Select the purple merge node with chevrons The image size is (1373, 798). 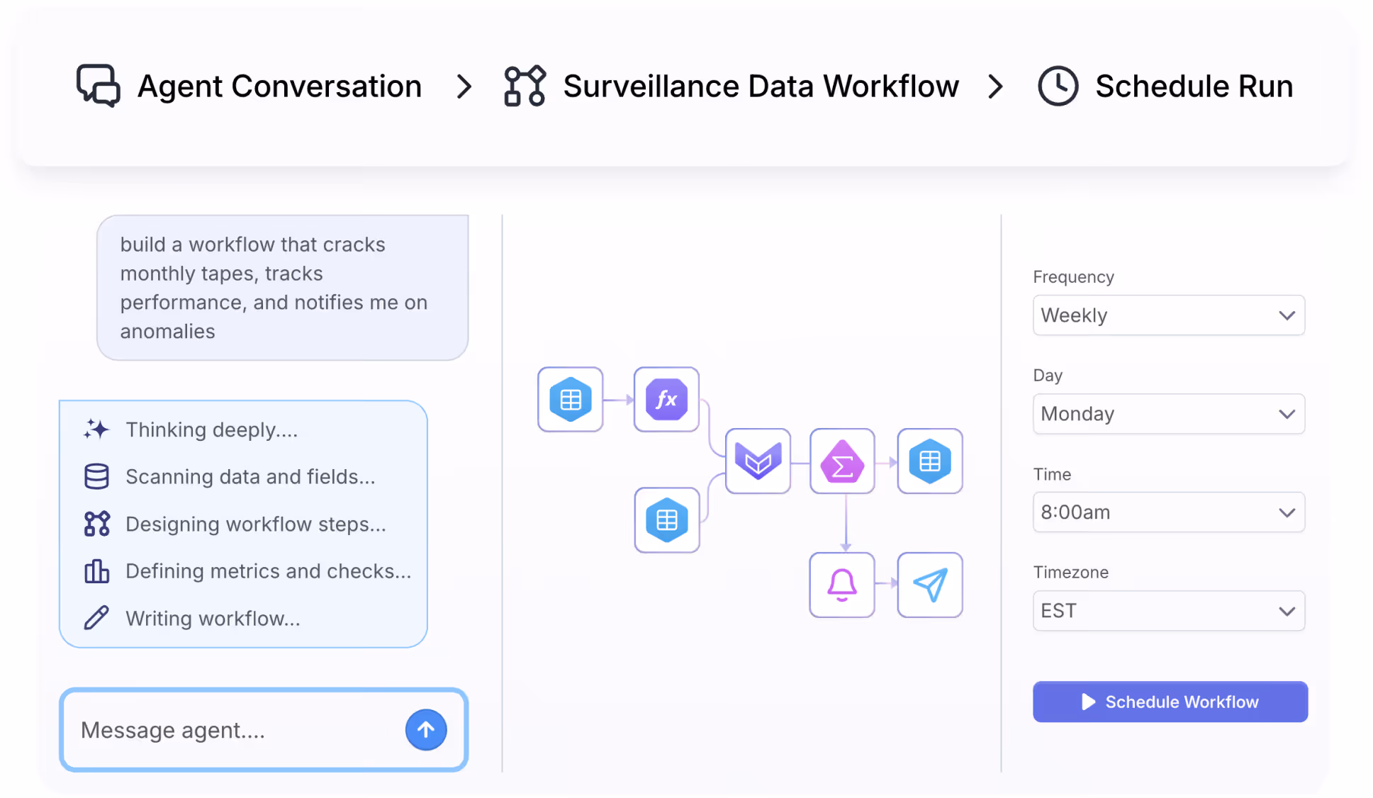pos(758,461)
